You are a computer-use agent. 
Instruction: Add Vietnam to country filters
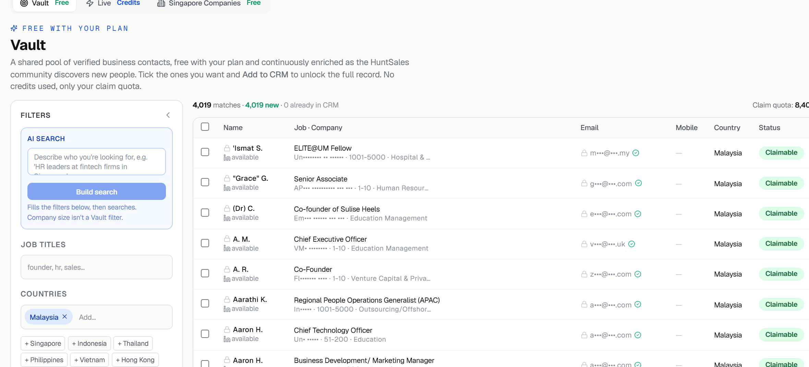tap(89, 360)
